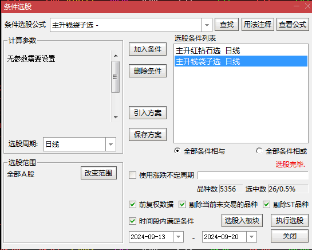Toggle 剔除ST品种 checkbox

pyautogui.click(x=266, y=205)
